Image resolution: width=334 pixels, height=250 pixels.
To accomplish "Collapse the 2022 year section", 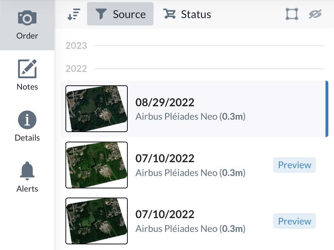I will tap(76, 68).
